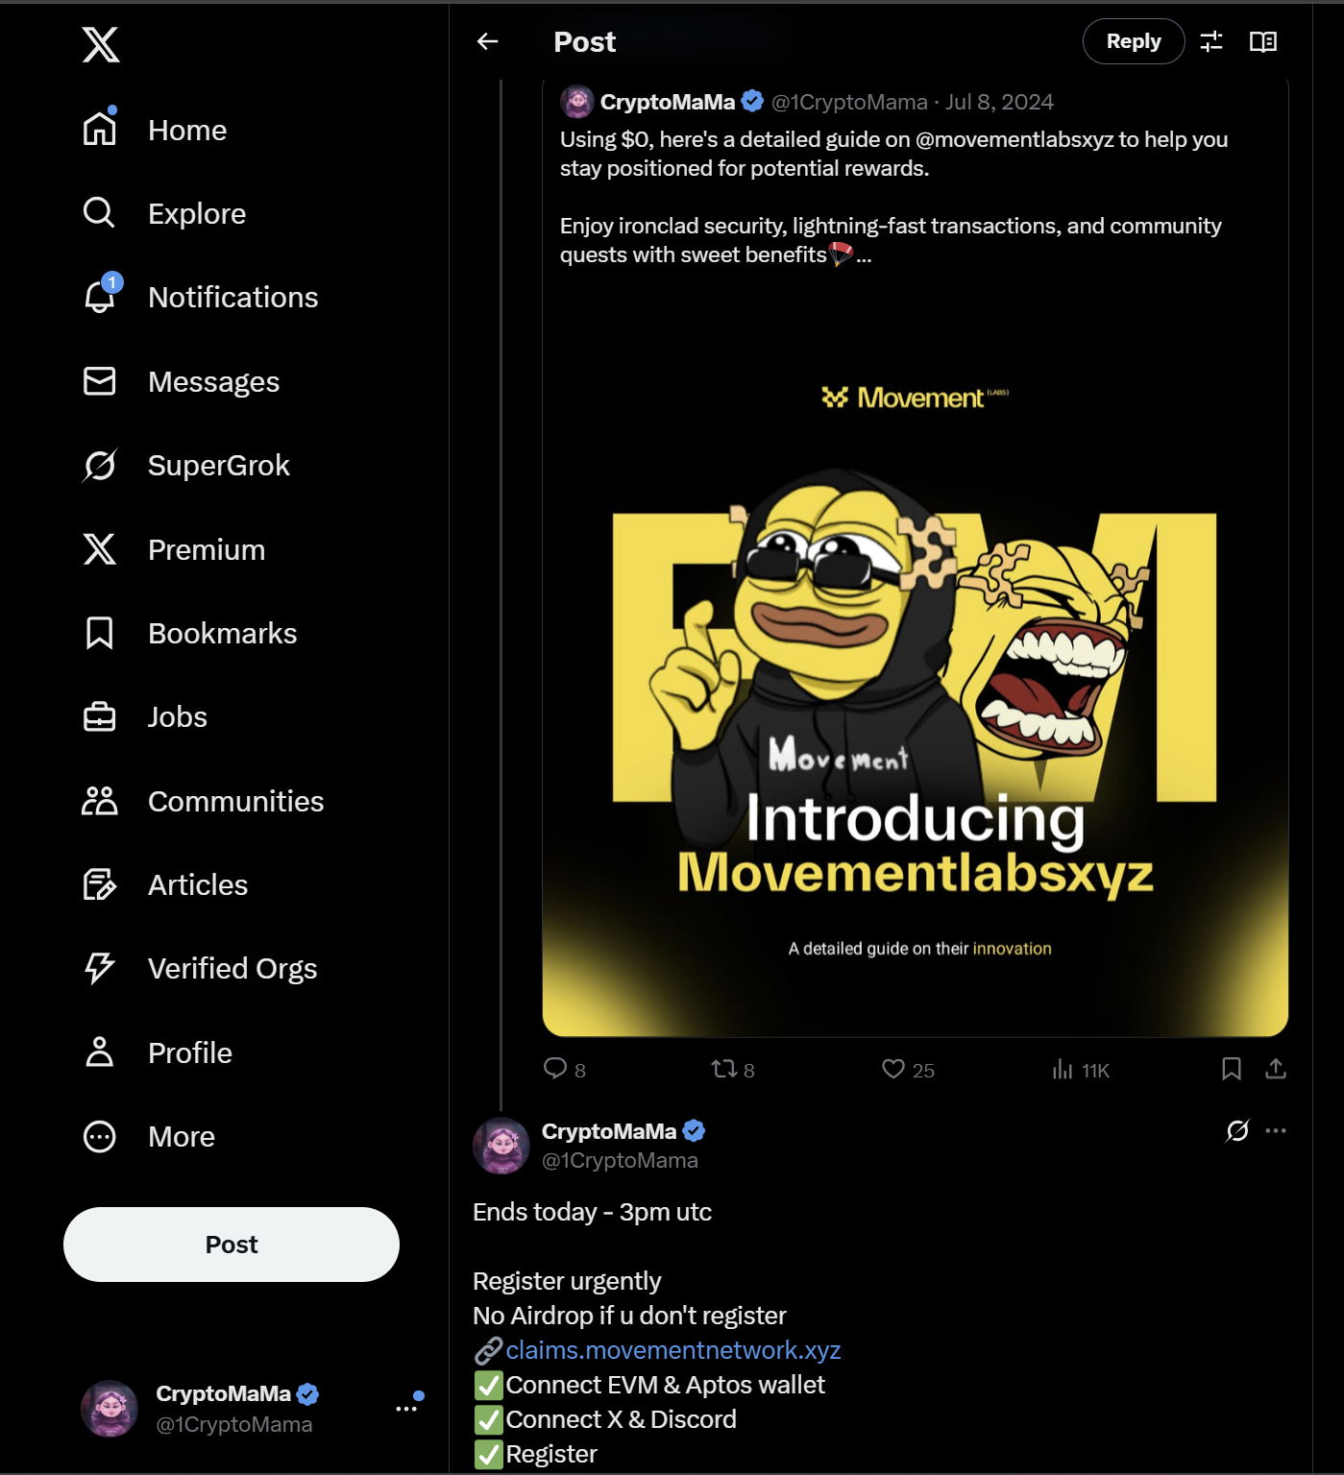This screenshot has width=1344, height=1475.
Task: Click the Grok icon on CryptoMaMa's post
Action: (1237, 1130)
